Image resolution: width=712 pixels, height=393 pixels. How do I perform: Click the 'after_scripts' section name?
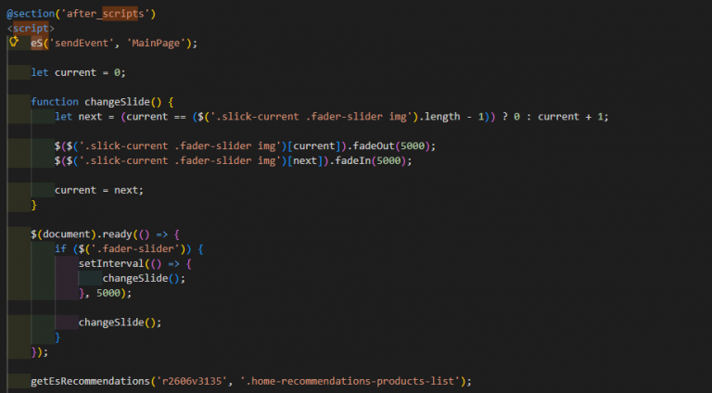(x=106, y=14)
